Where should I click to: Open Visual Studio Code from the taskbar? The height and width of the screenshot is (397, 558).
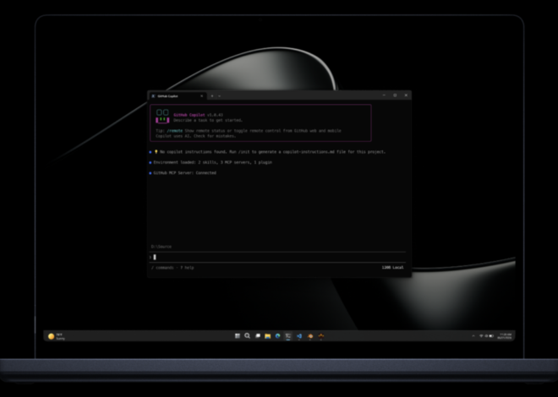[299, 336]
